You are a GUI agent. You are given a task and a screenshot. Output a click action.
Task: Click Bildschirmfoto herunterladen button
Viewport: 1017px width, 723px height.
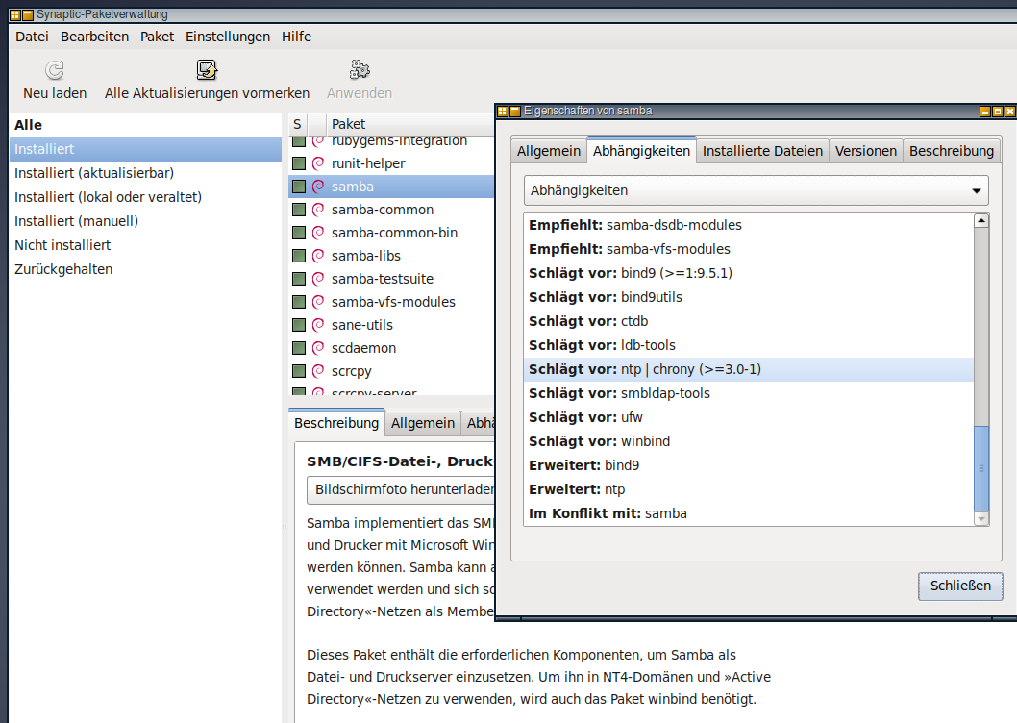pyautogui.click(x=401, y=490)
